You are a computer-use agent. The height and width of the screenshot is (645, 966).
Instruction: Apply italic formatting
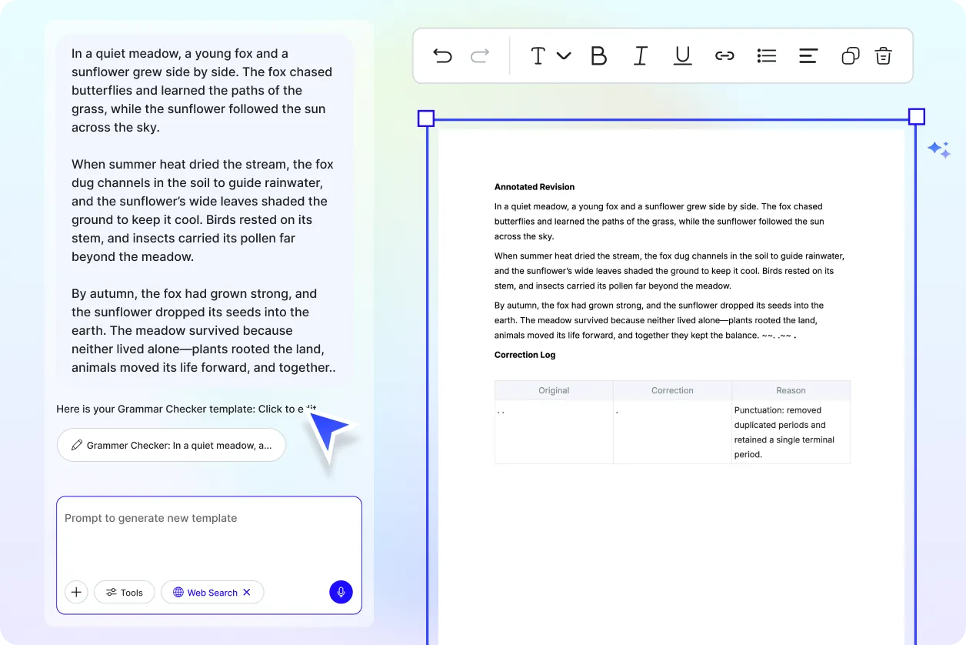641,55
